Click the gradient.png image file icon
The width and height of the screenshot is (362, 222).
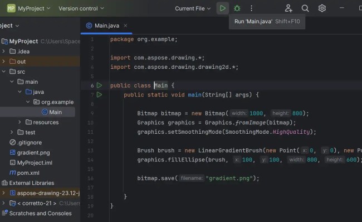click(12, 153)
